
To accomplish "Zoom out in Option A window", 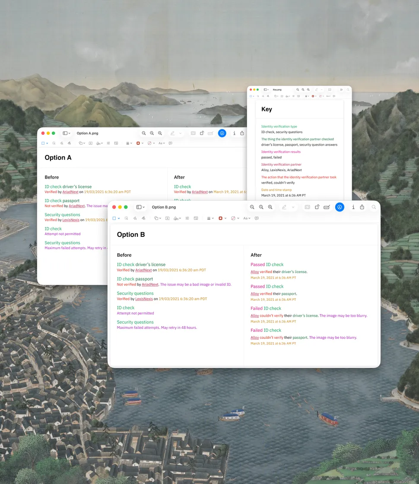I will tap(144, 134).
